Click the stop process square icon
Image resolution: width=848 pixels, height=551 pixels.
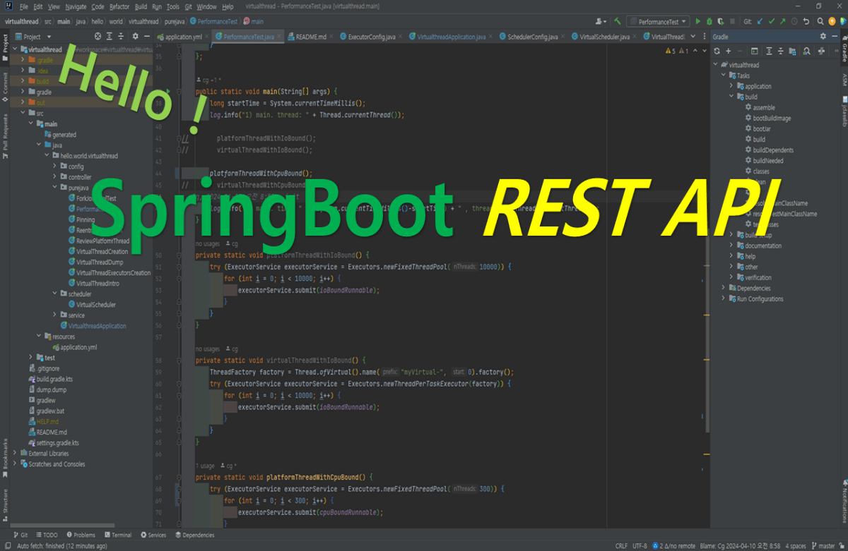point(732,22)
